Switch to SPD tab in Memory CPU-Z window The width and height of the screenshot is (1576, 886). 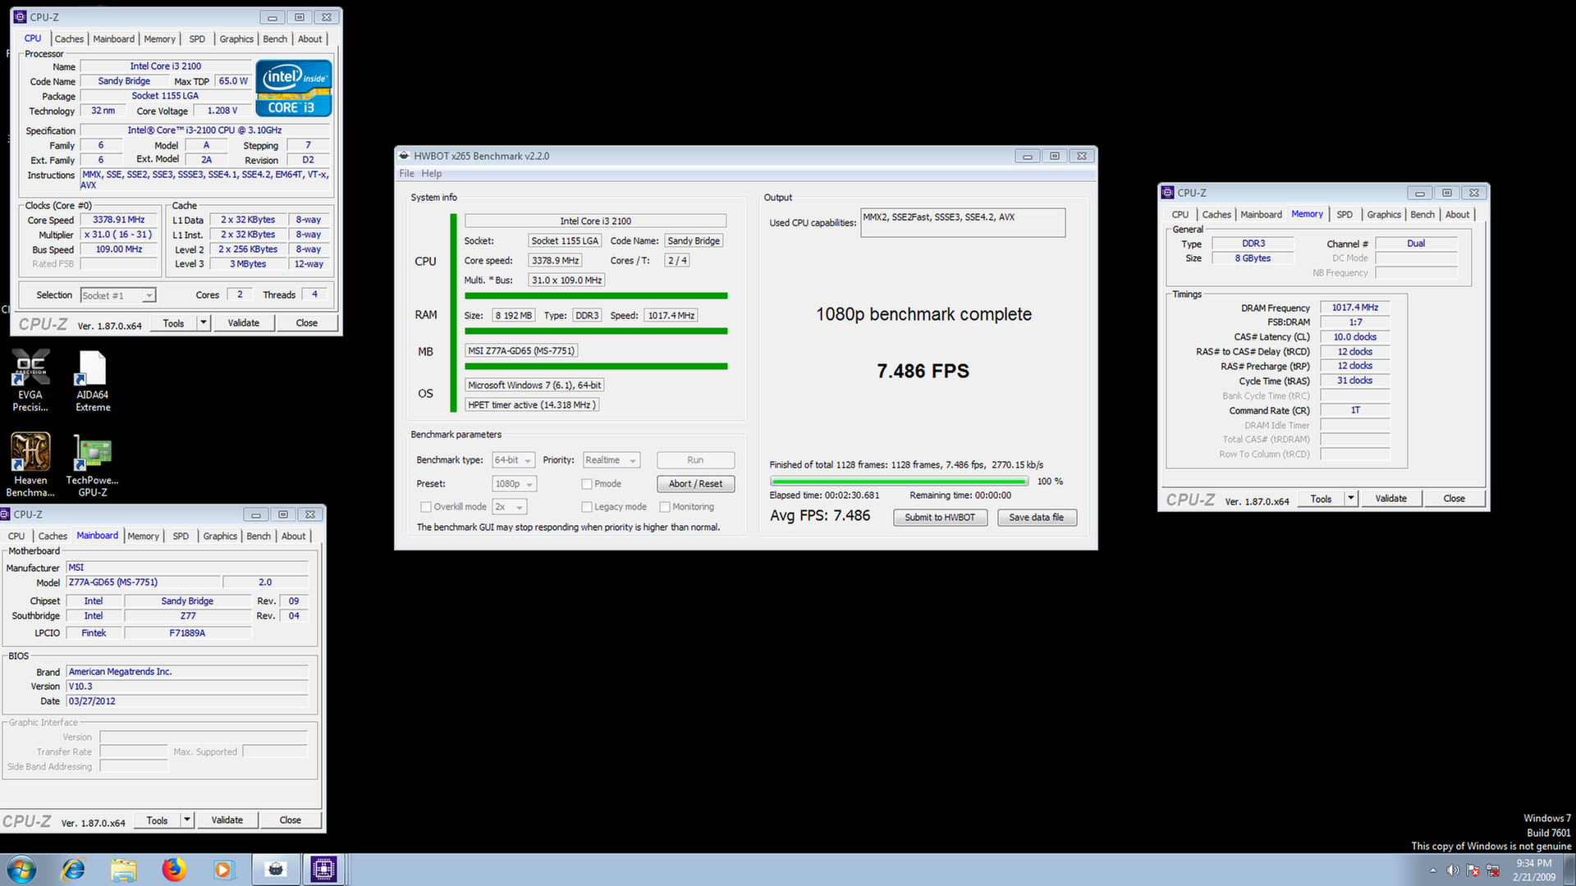pos(1345,215)
